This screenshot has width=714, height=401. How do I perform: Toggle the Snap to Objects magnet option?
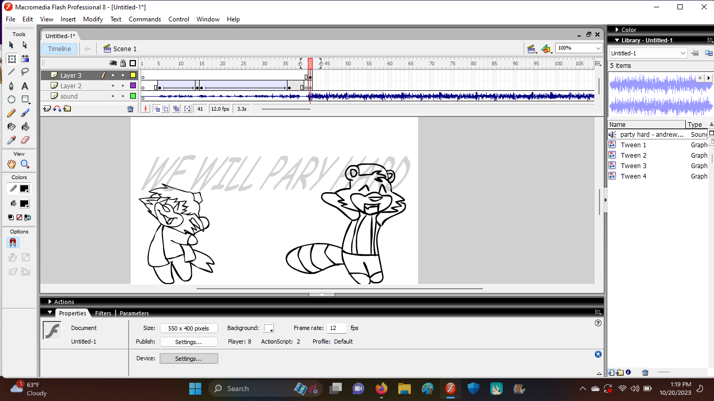[x=13, y=243]
